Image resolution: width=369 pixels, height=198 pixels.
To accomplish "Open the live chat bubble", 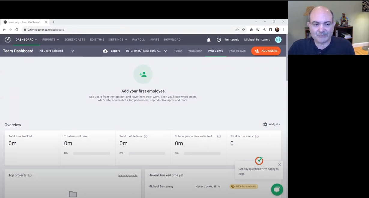I will tap(277, 190).
